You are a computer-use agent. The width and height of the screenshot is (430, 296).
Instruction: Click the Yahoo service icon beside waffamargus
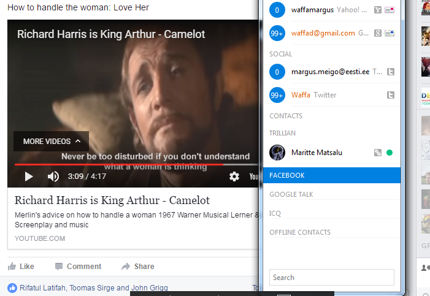pos(378,10)
